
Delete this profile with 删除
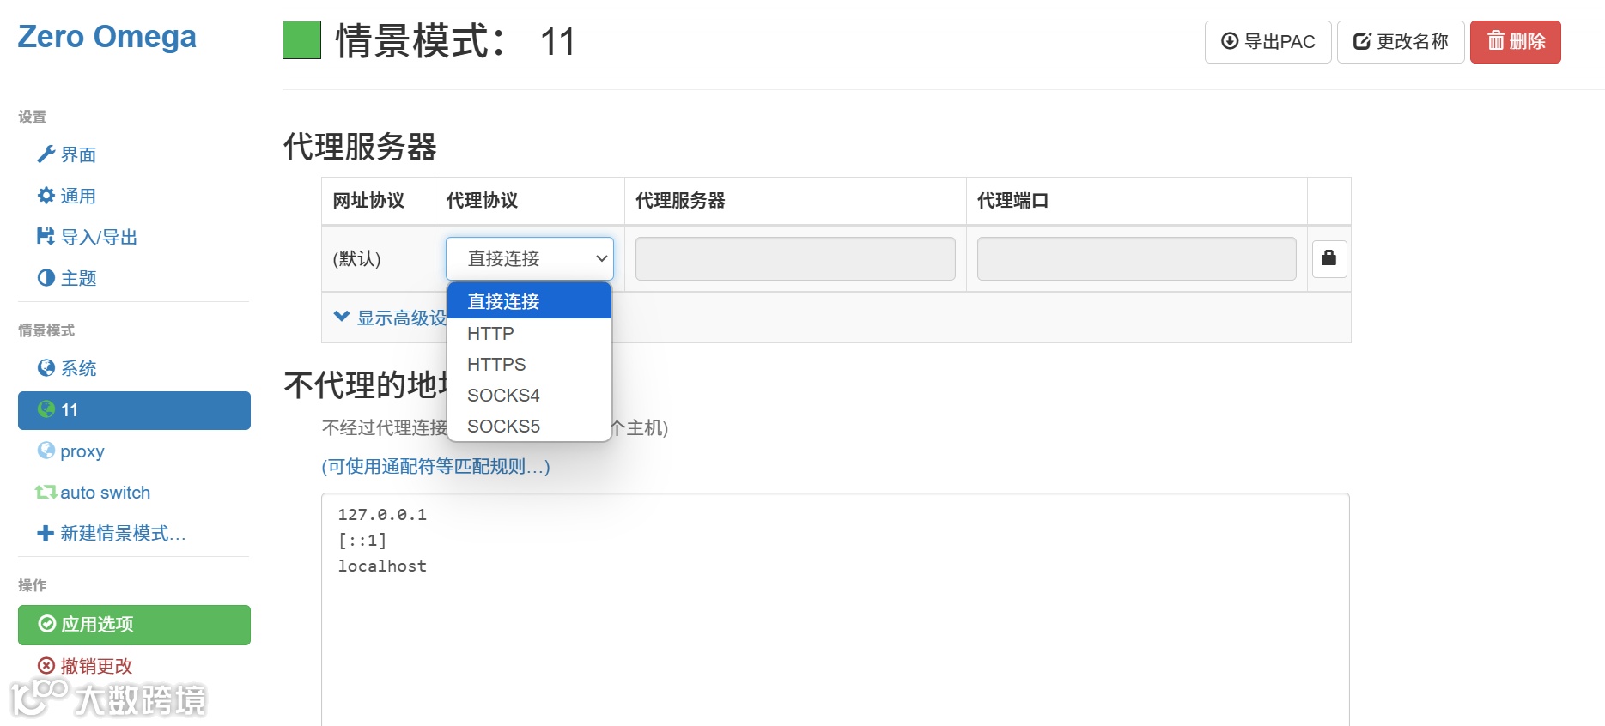click(1516, 42)
